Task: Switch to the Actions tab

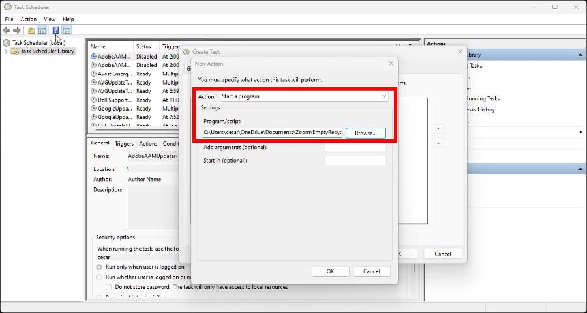Action: click(148, 143)
